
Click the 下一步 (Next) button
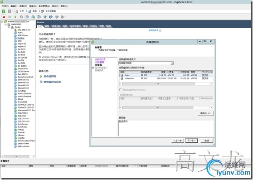tap(191, 141)
